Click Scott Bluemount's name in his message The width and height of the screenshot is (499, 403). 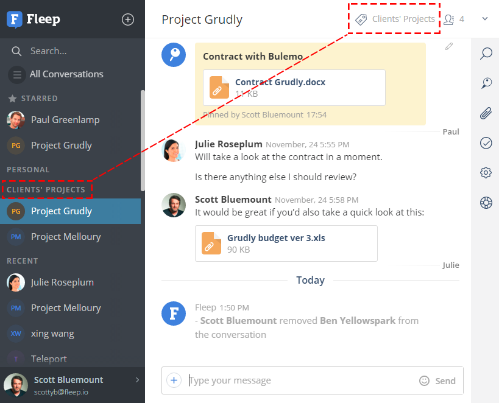click(x=233, y=200)
